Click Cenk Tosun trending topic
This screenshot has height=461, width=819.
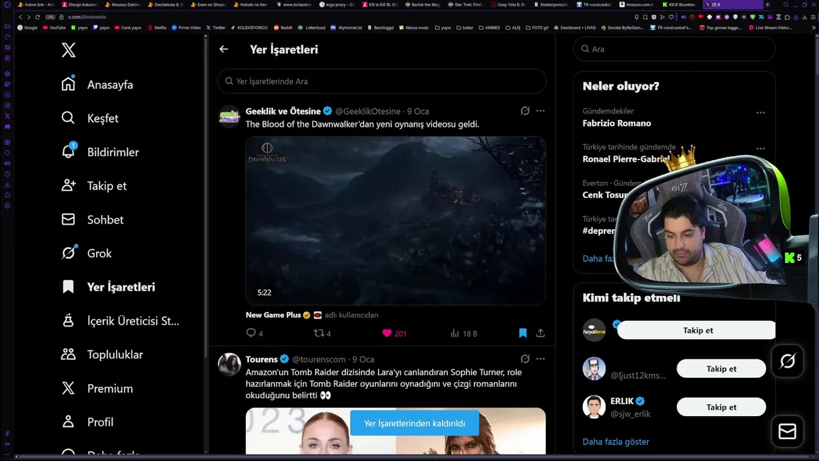[x=605, y=195]
